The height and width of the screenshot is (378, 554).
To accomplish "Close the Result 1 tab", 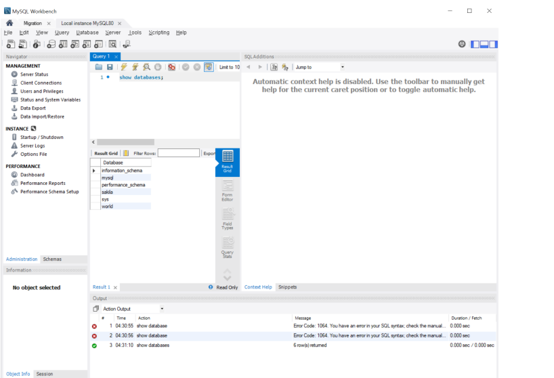I will (115, 287).
